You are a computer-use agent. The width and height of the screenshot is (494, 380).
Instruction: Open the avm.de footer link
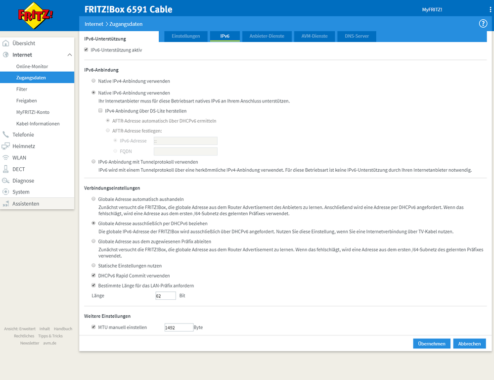(50, 343)
